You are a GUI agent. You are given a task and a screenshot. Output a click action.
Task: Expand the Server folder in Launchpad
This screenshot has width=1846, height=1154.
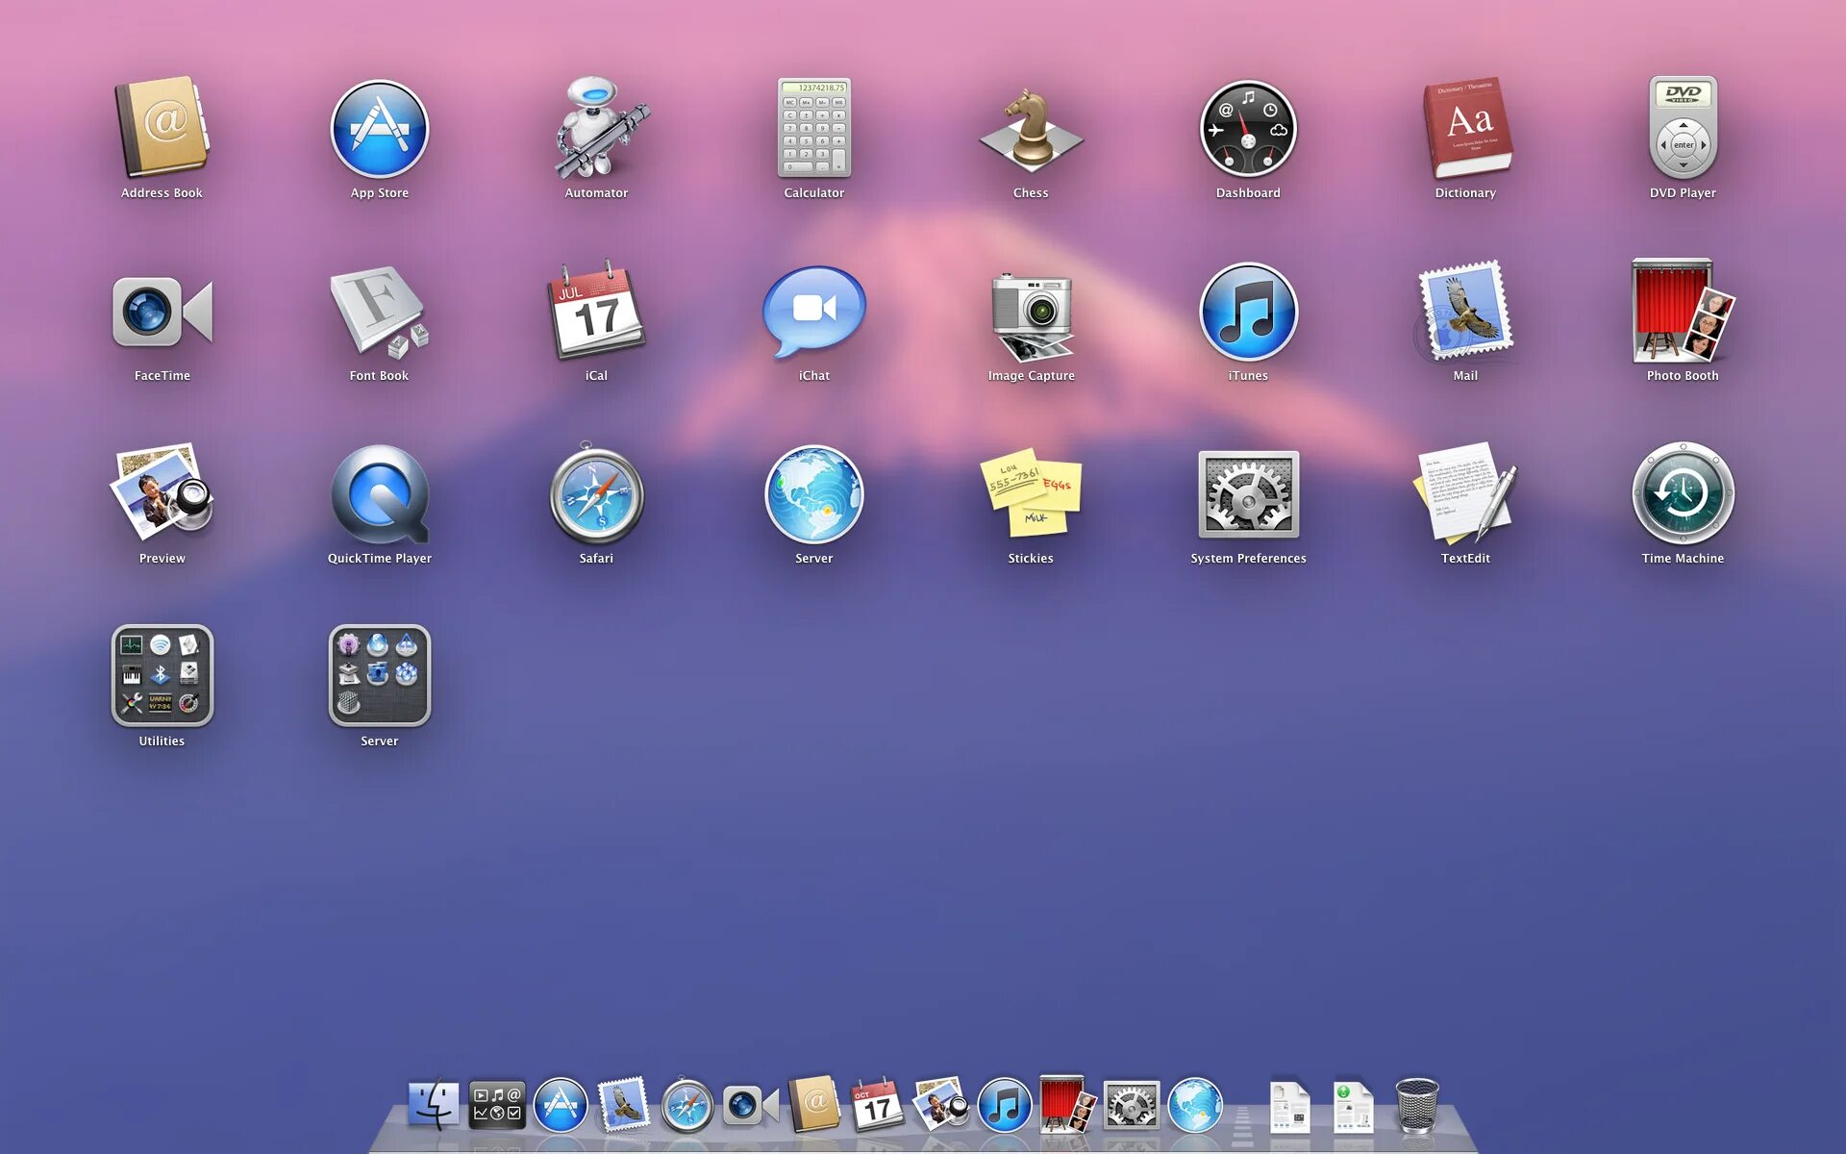coord(379,675)
